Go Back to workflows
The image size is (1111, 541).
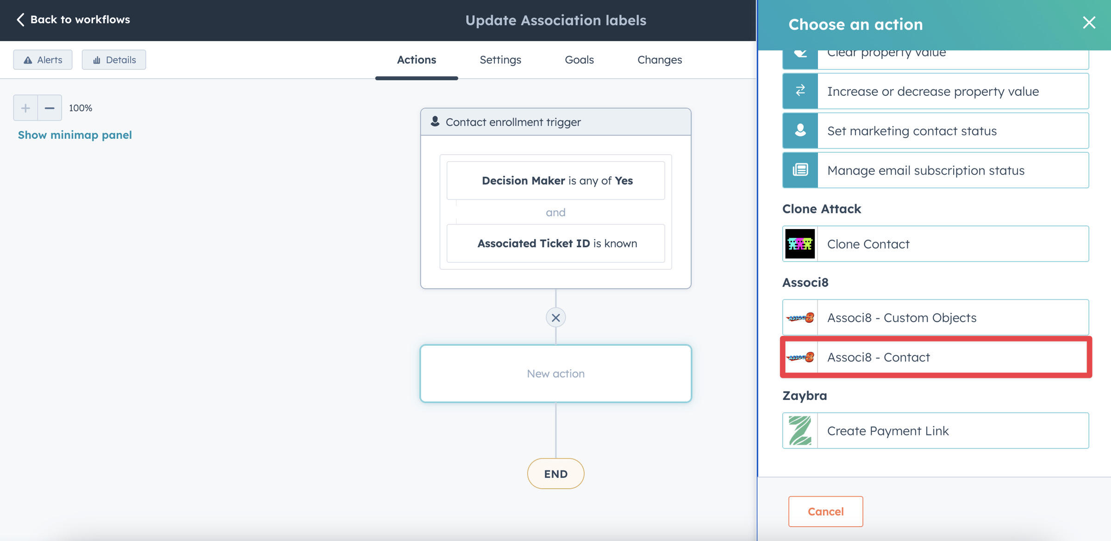click(x=73, y=19)
